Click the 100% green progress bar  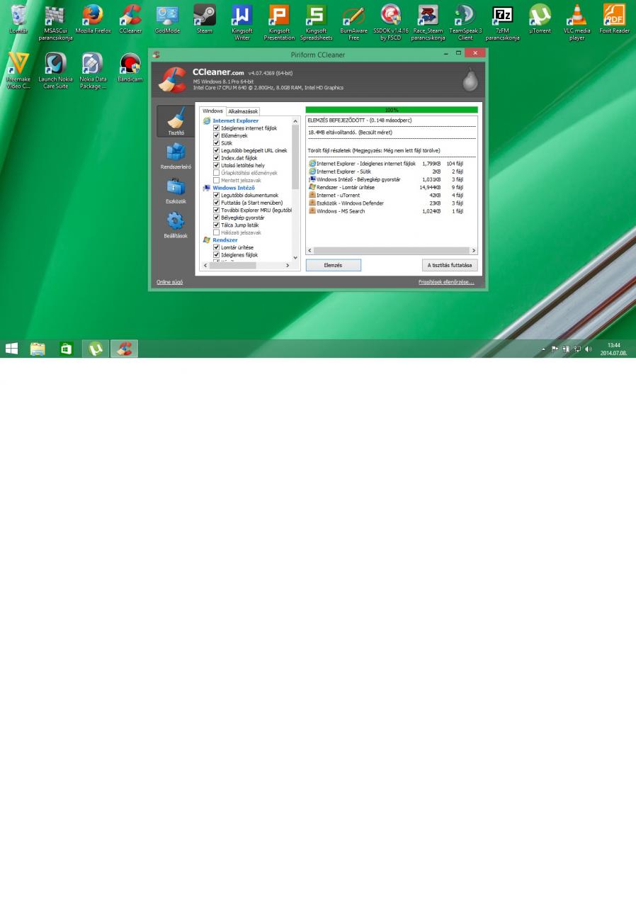(392, 110)
